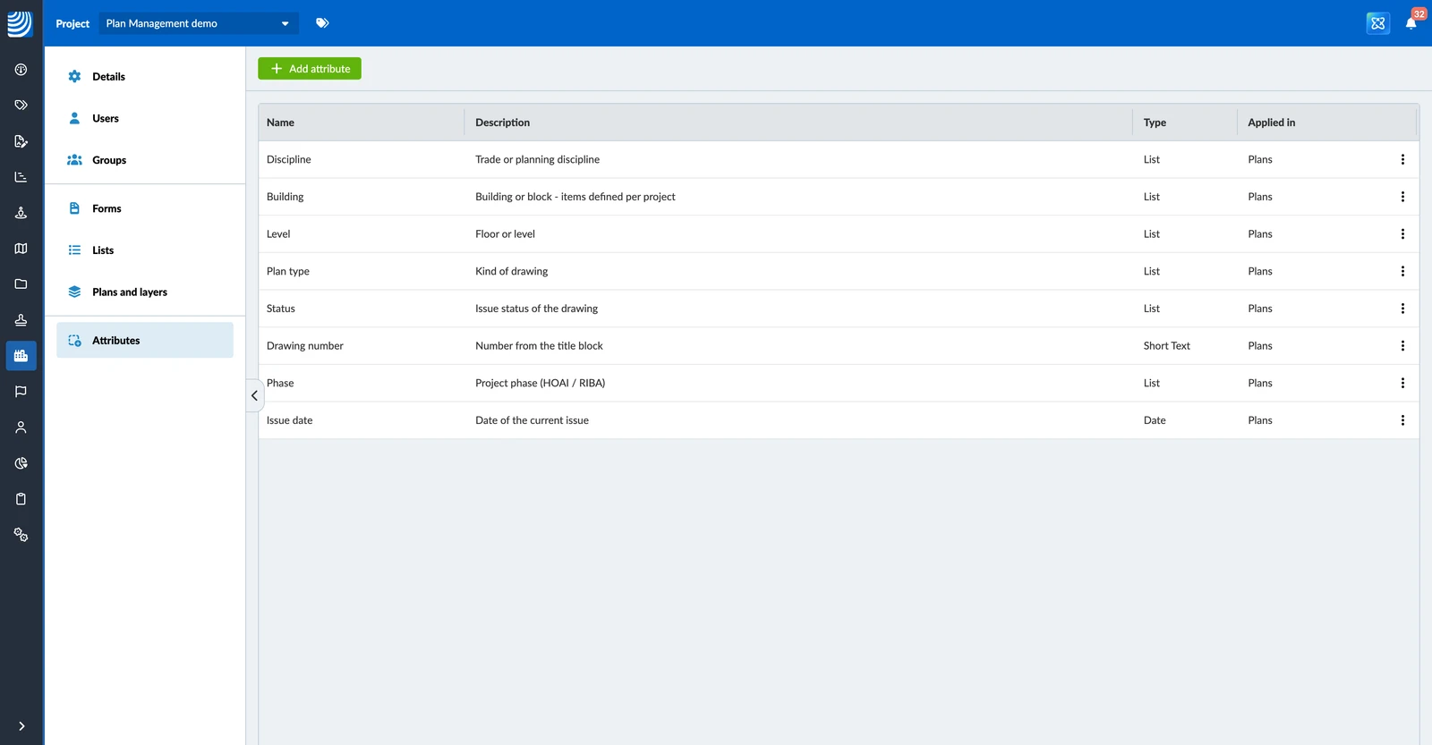The width and height of the screenshot is (1432, 745).
Task: Click the stamp icon in left sidebar
Action: point(21,320)
